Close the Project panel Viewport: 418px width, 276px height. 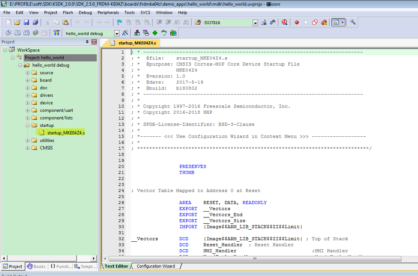pos(94,42)
